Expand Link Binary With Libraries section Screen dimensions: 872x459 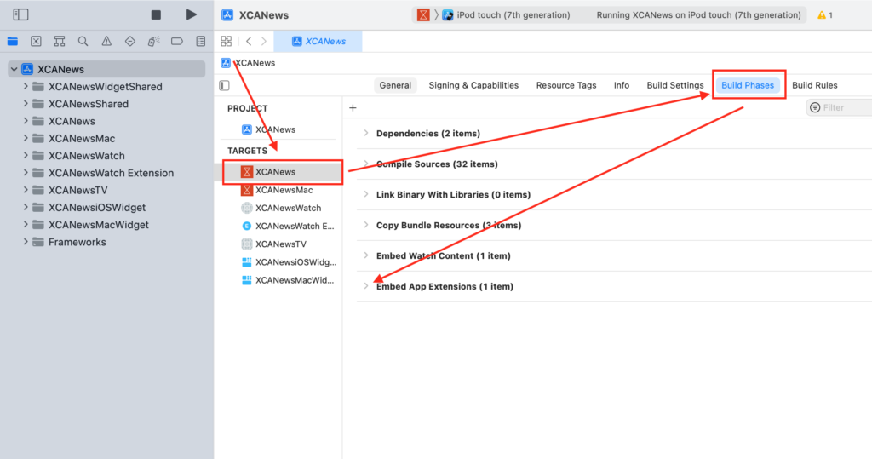pos(366,194)
